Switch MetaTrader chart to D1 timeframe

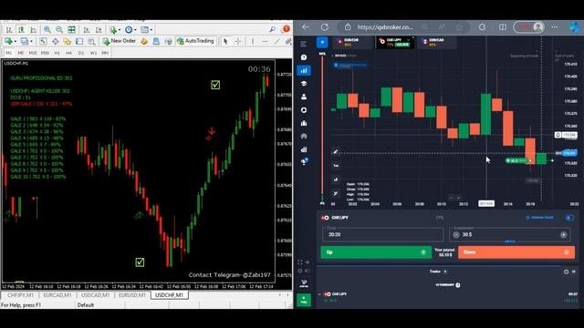pos(81,53)
